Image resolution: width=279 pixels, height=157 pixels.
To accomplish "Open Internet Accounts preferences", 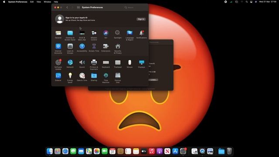I will (x=58, y=48).
